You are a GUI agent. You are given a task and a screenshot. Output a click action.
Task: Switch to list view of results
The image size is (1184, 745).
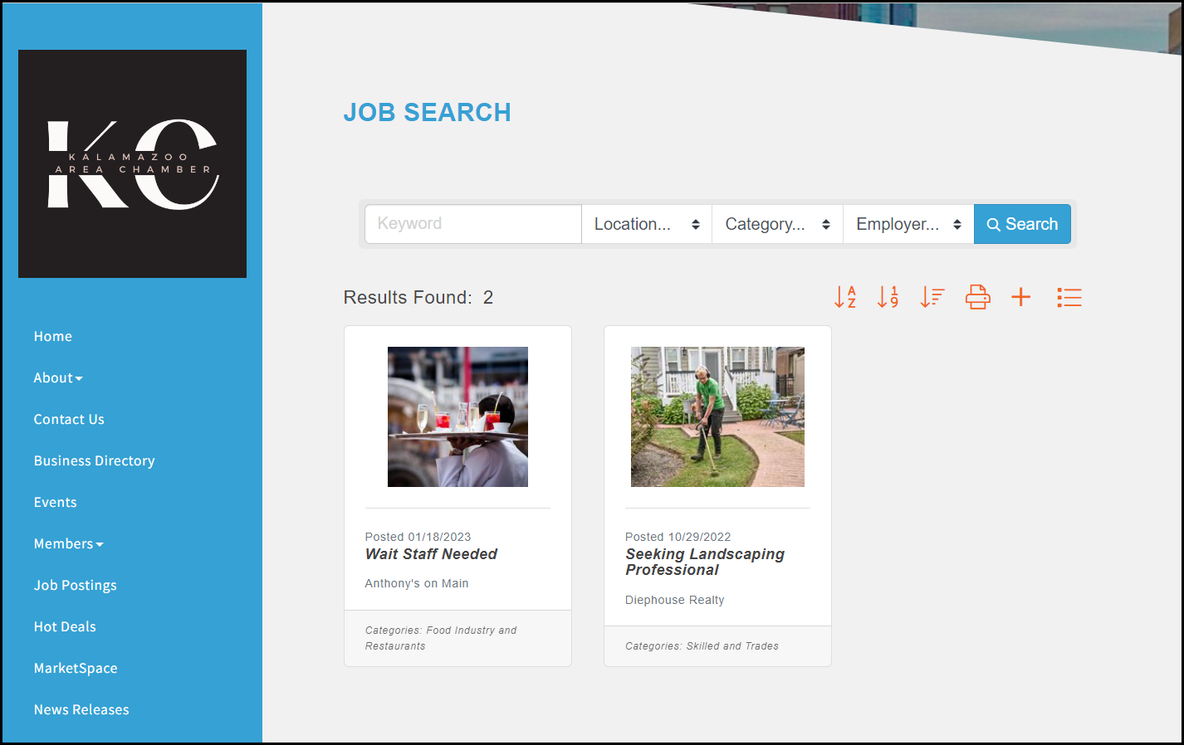click(x=1069, y=297)
